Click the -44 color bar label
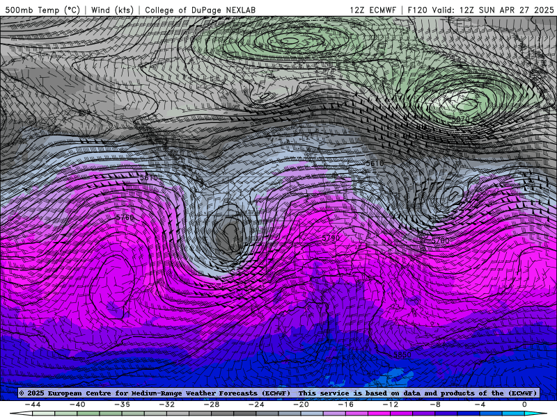This screenshot has width=557, height=417. pos(33,404)
